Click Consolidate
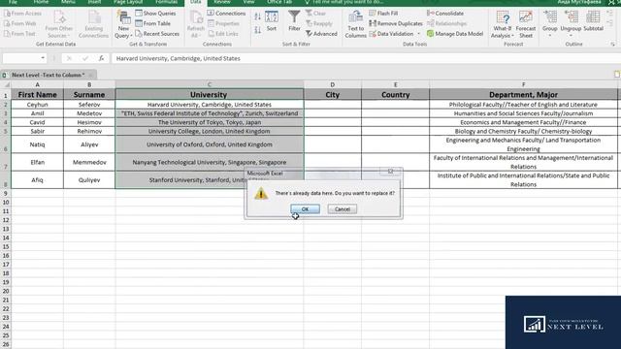 click(x=445, y=13)
